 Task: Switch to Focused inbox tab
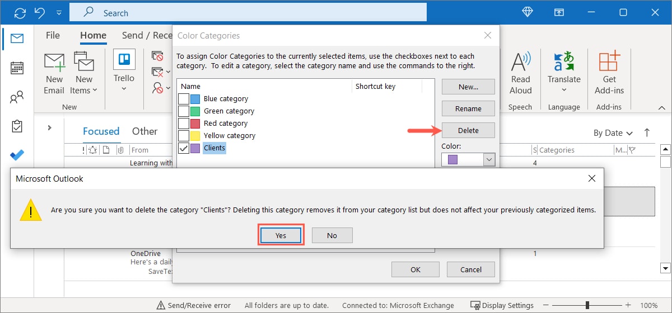pos(101,131)
